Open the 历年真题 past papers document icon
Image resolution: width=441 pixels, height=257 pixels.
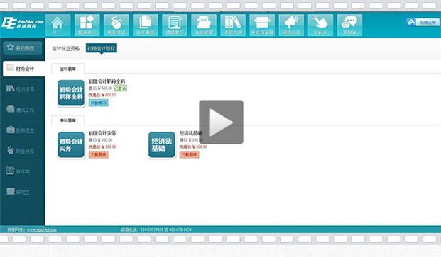coord(146,25)
